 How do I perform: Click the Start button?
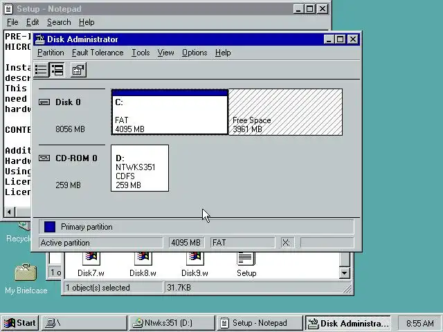20,323
